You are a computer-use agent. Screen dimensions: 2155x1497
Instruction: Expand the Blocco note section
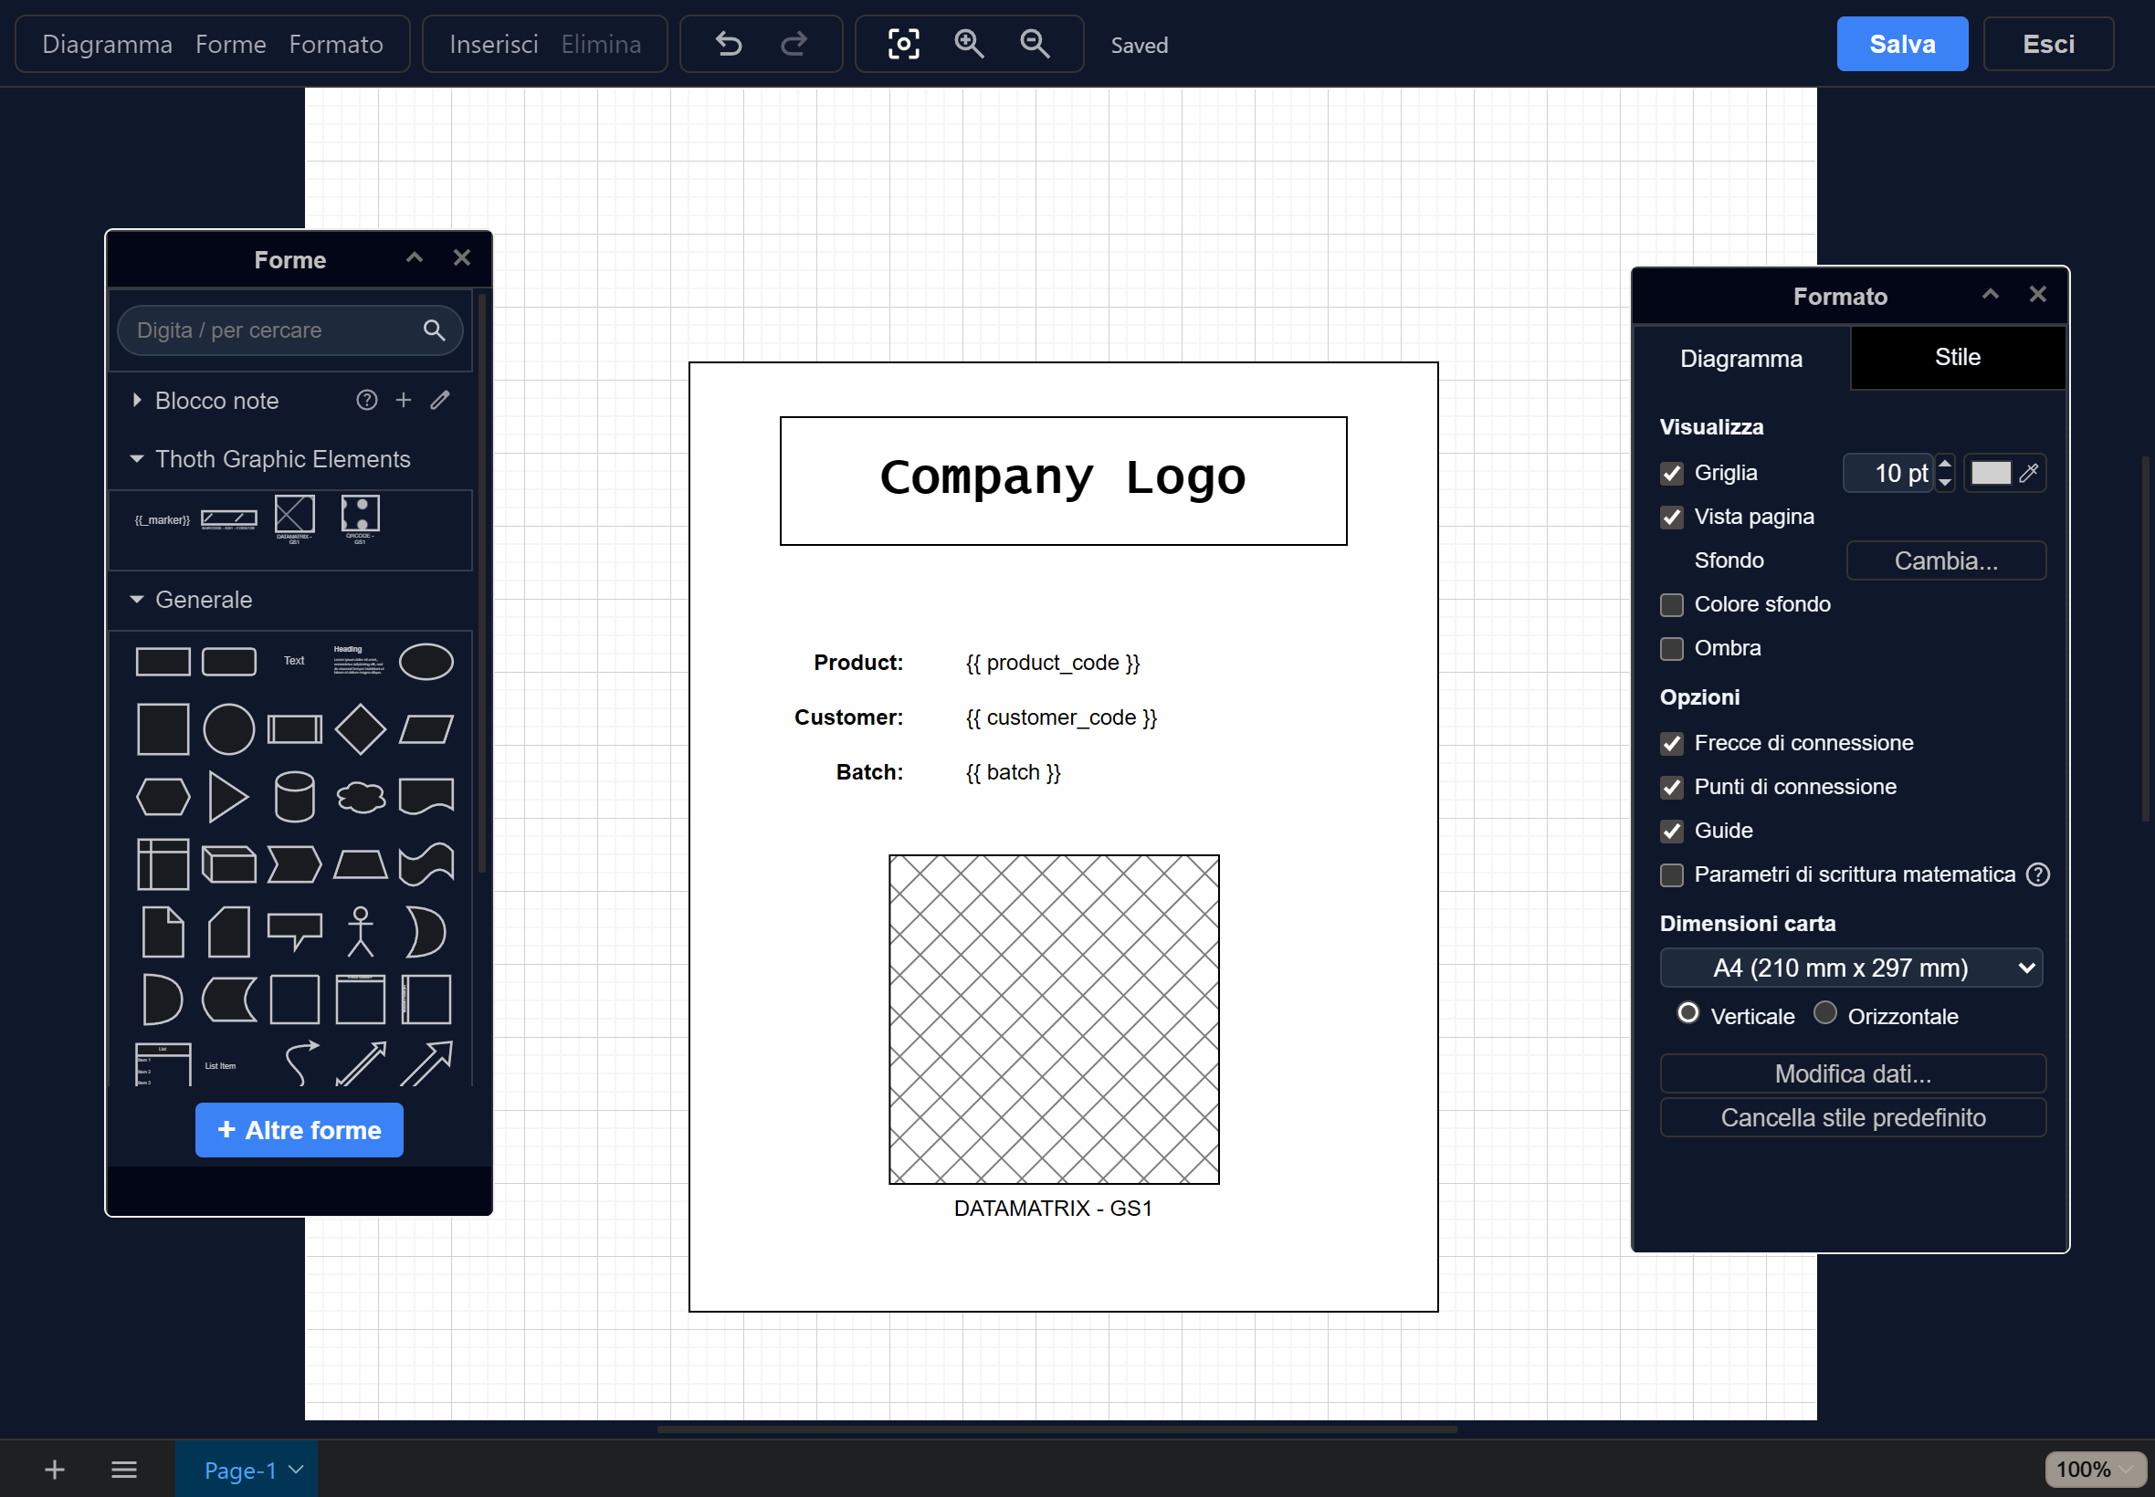click(x=137, y=401)
